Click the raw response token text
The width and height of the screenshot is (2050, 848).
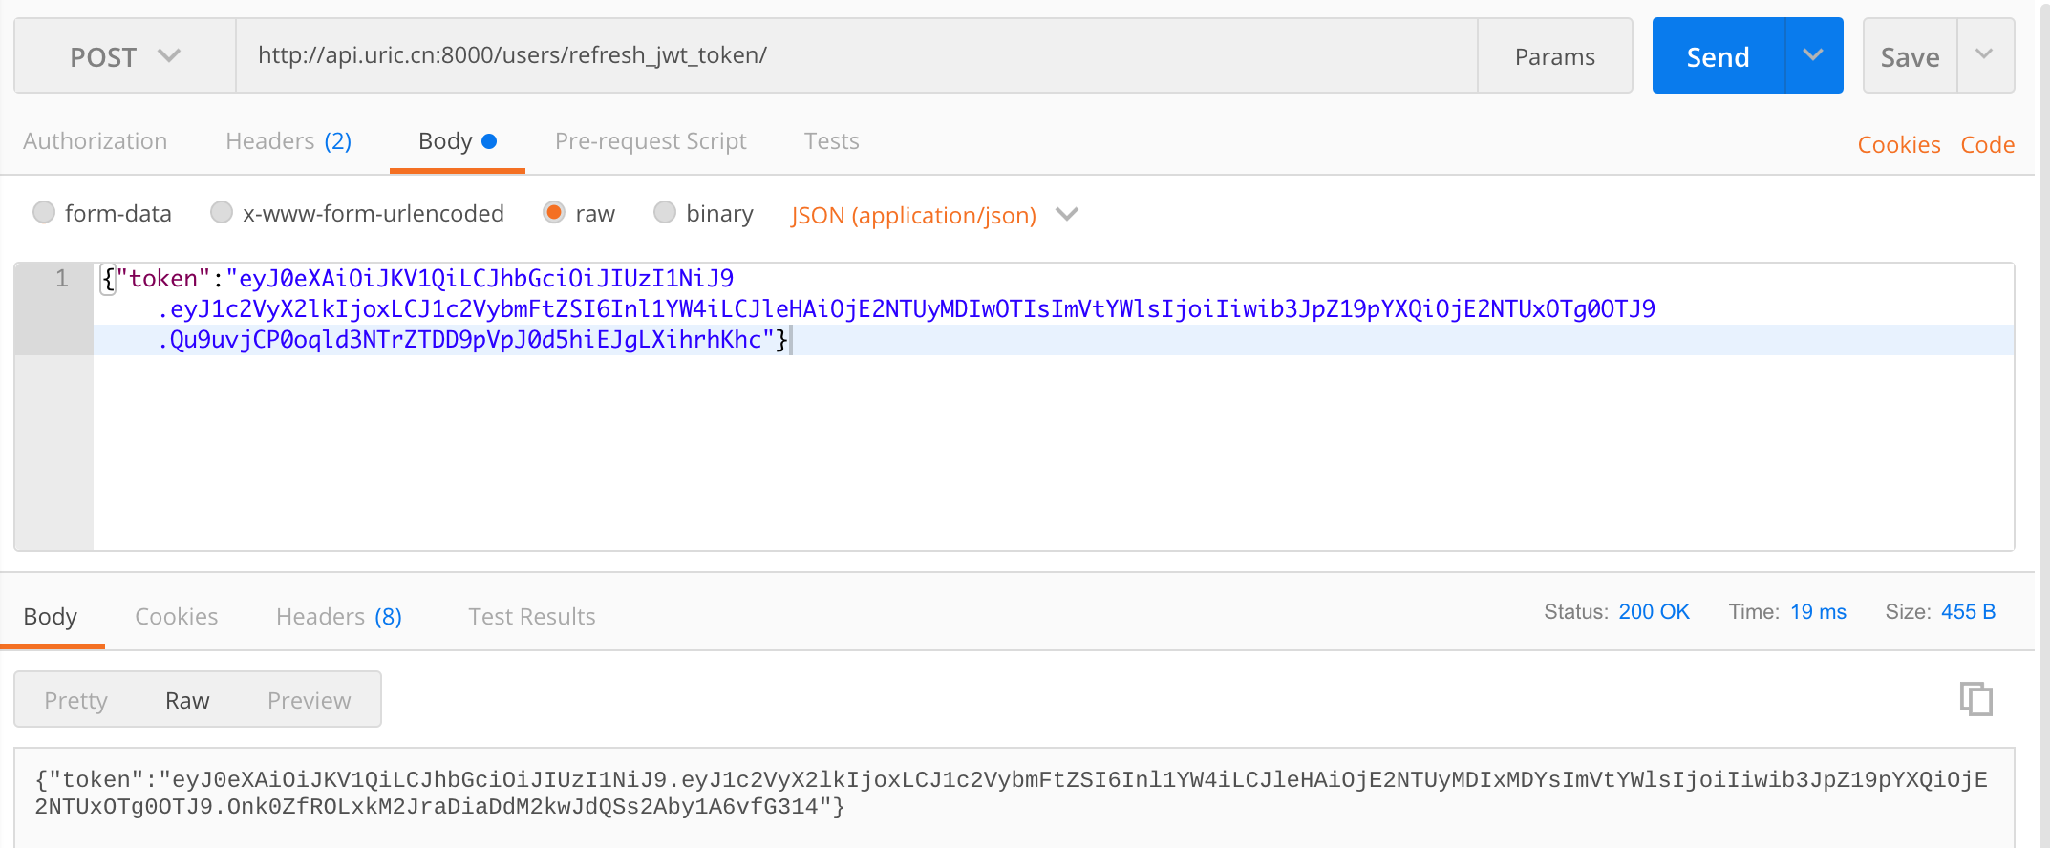pyautogui.click(x=1012, y=794)
